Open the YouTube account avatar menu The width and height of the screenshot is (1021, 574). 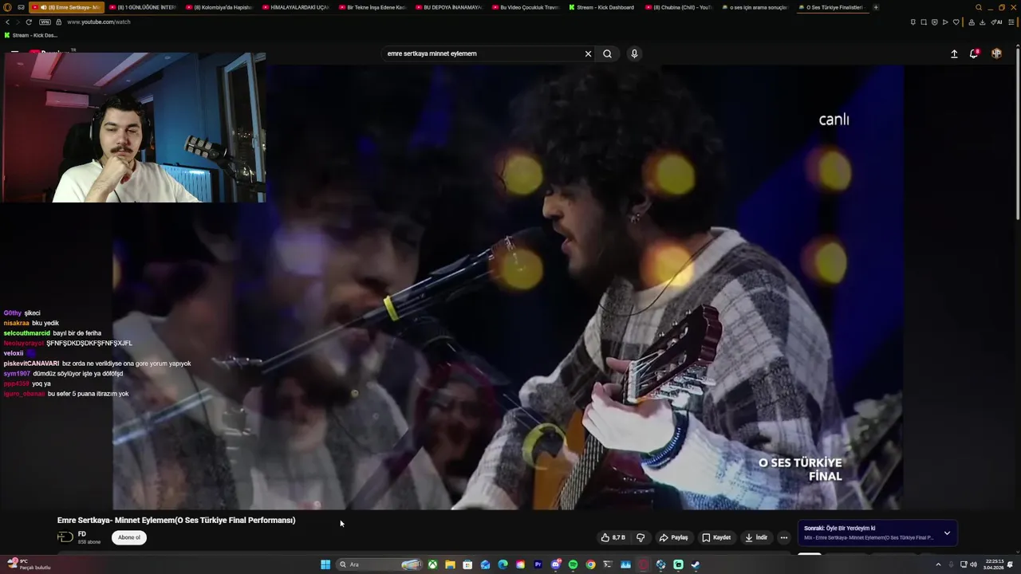(996, 53)
